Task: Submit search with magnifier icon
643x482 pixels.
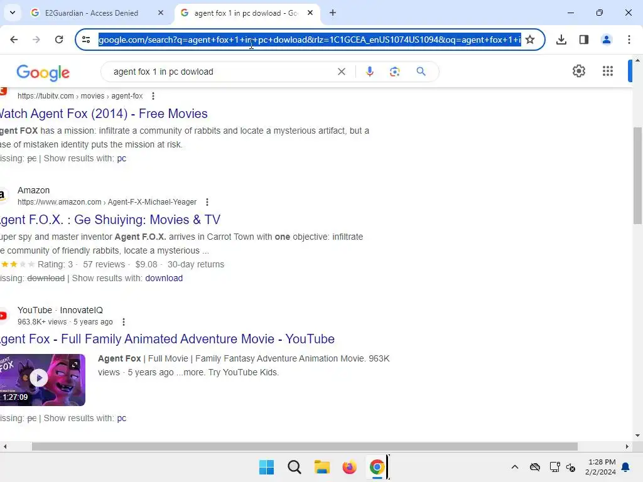Action: [421, 72]
